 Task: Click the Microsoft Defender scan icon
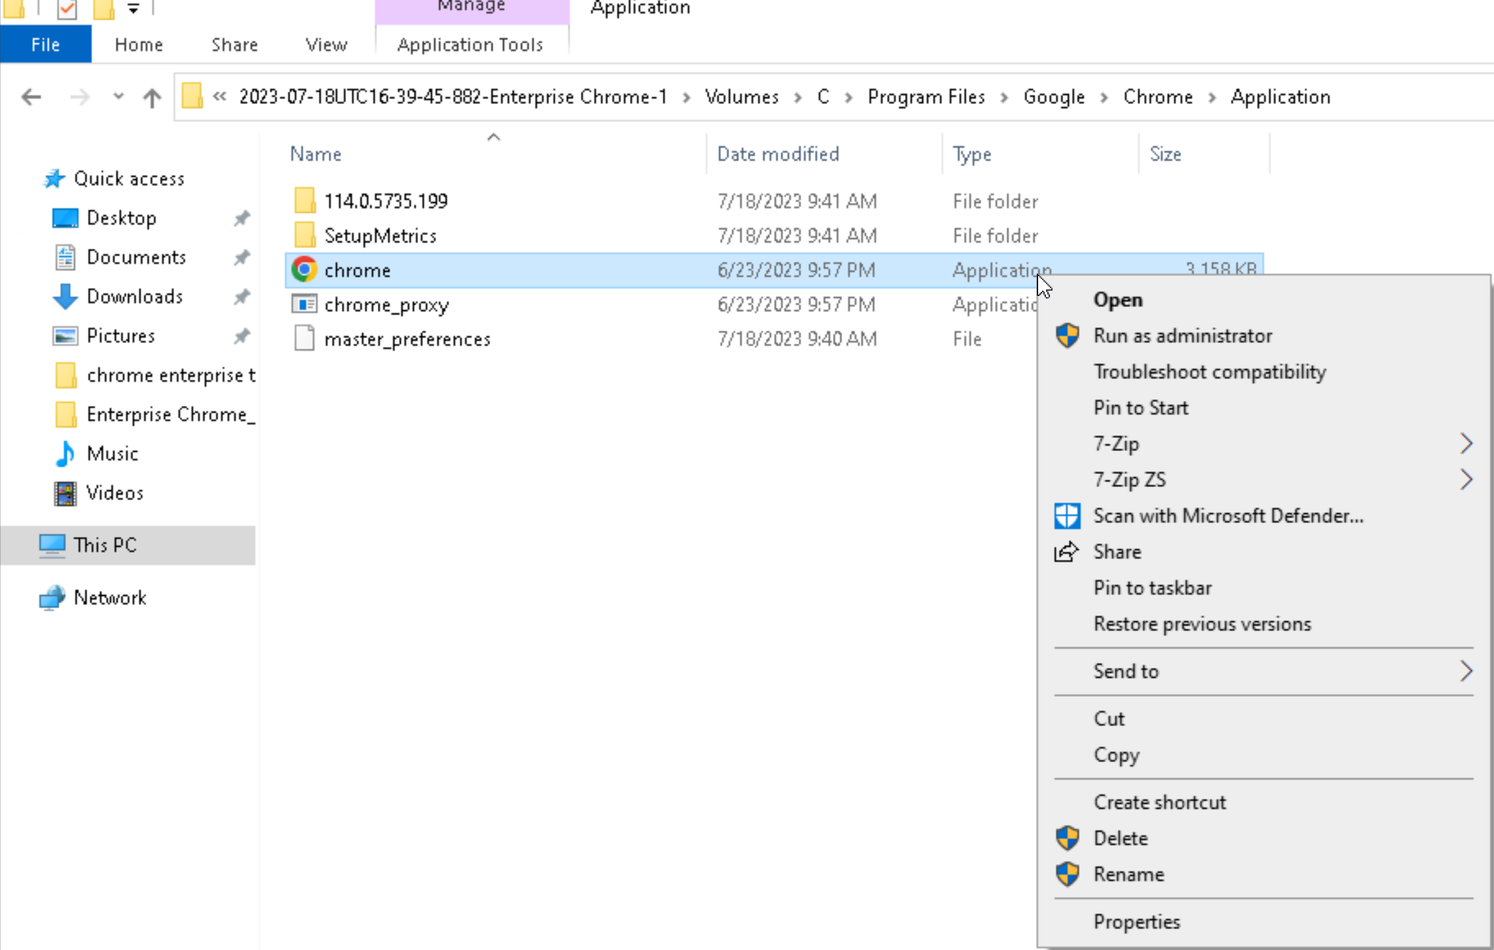[1067, 516]
